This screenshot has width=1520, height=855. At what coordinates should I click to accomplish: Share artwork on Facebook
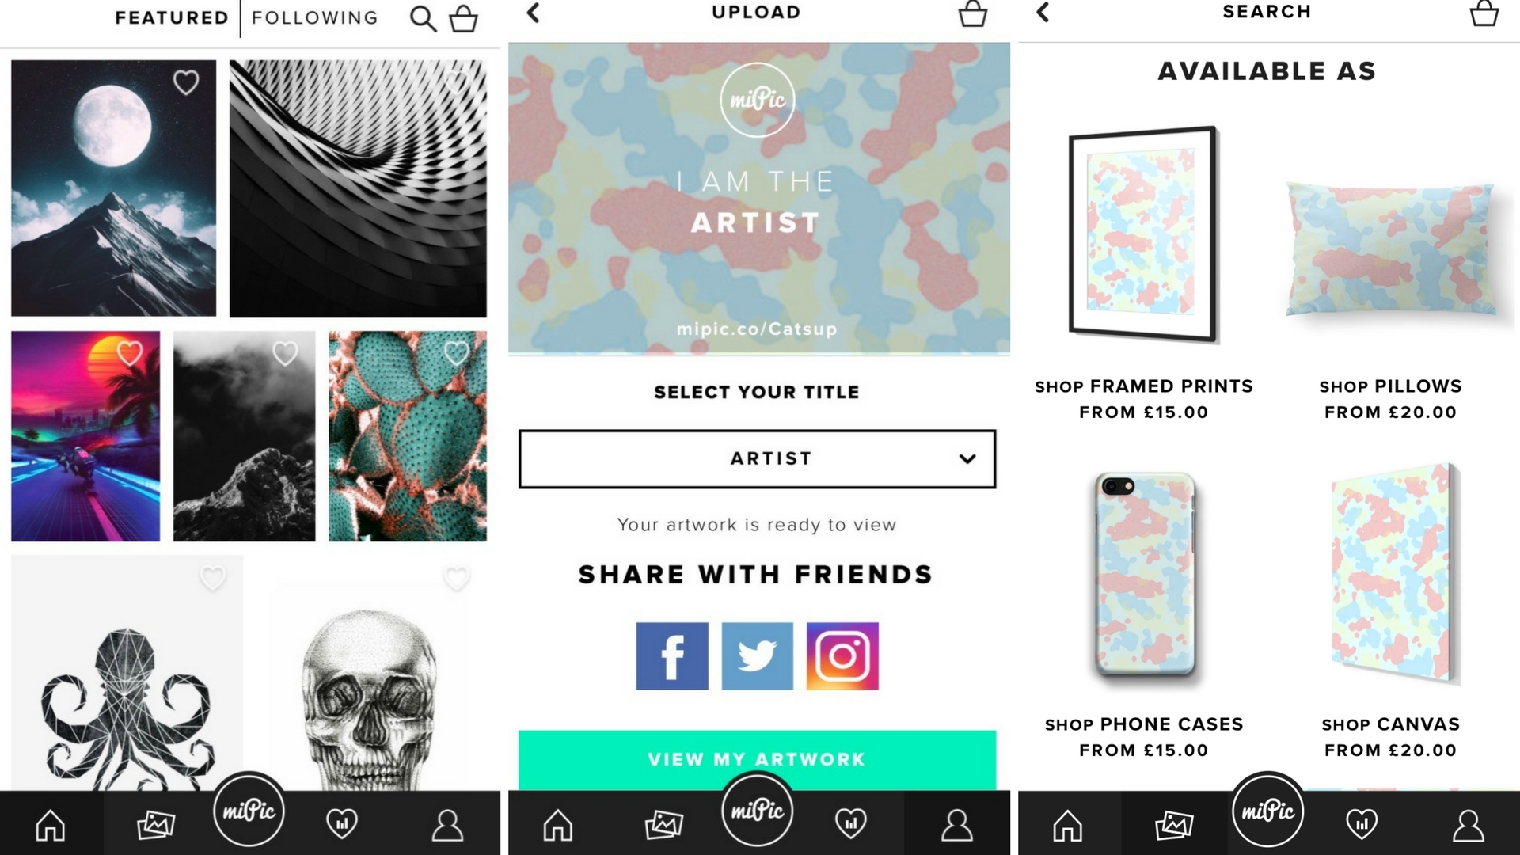click(672, 656)
